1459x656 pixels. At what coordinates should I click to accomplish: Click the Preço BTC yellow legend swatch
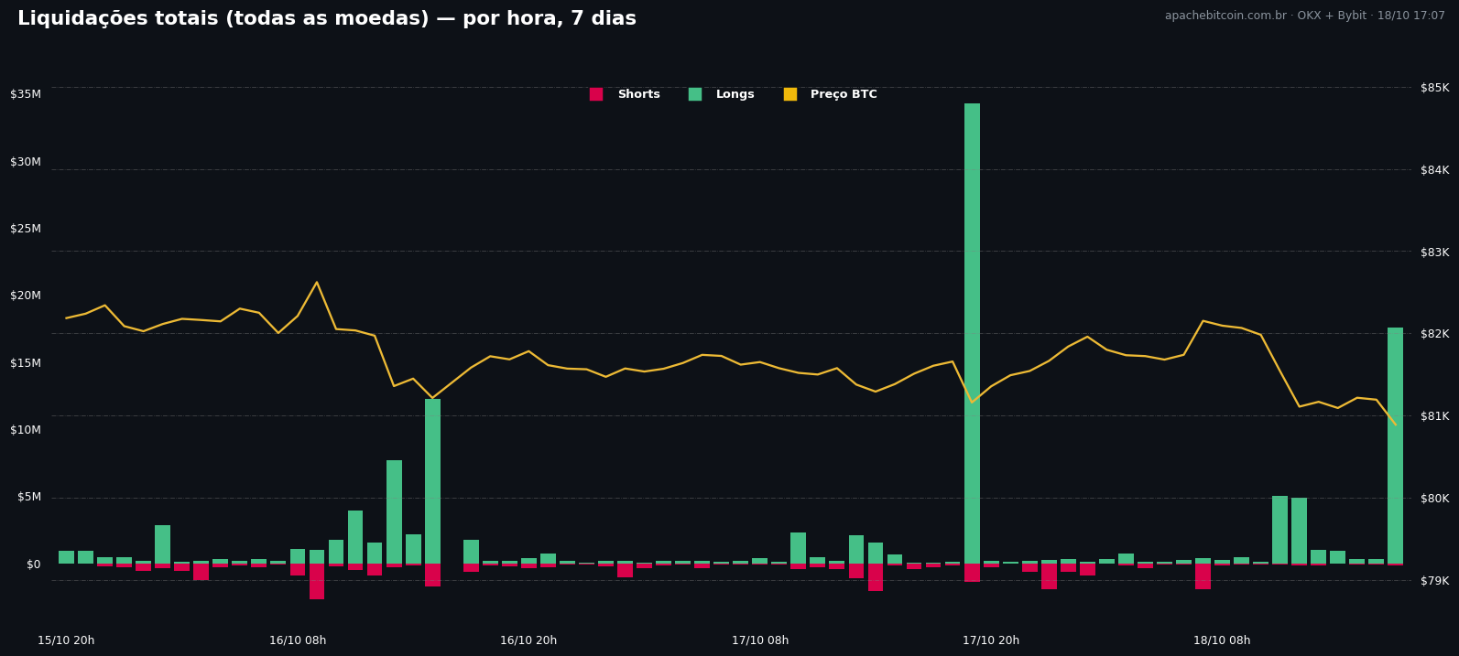[789, 94]
